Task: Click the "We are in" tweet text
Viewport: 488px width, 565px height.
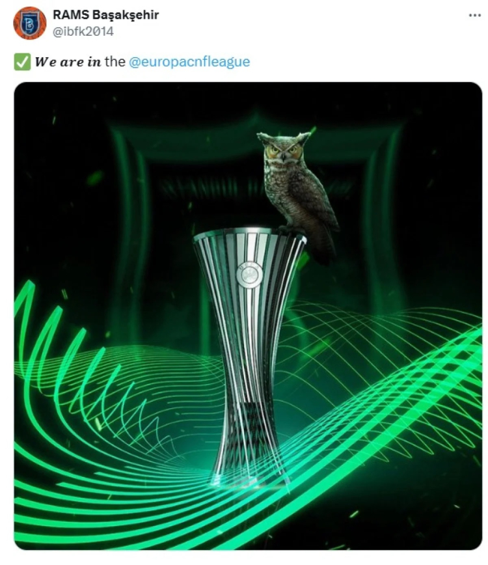Action: tap(68, 62)
